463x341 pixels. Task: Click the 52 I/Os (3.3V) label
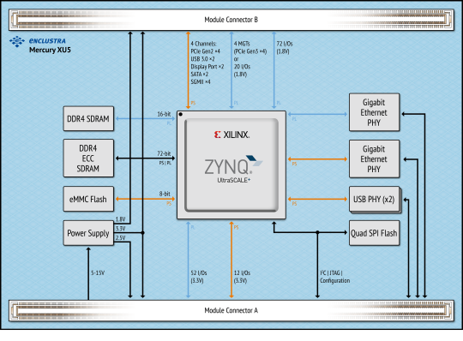[199, 277]
